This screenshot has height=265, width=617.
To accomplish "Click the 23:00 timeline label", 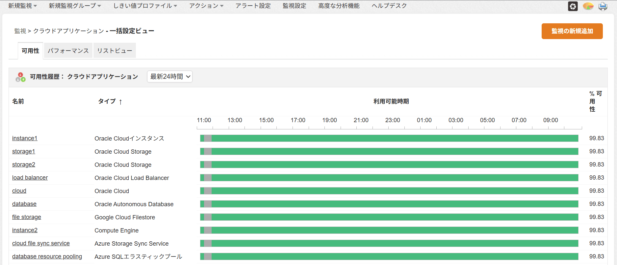I will pyautogui.click(x=393, y=120).
